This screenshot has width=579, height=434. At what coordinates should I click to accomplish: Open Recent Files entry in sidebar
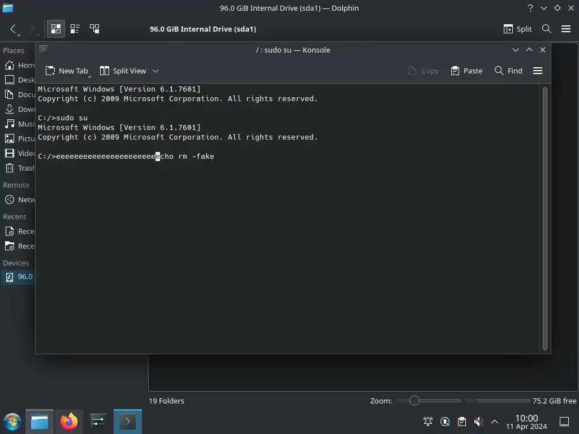[x=20, y=231]
